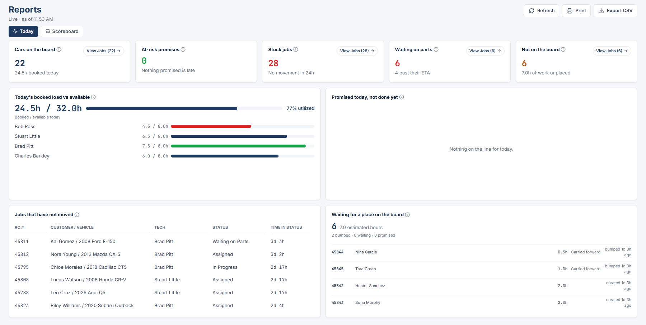Click Kai Gomez / 2008 Ford F-150
This screenshot has width=646, height=325.
(x=83, y=242)
